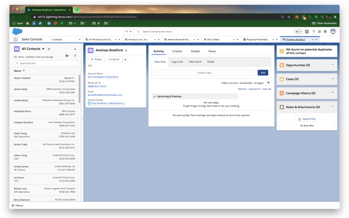Switch to the Details tab
349x218 pixels.
(x=195, y=51)
